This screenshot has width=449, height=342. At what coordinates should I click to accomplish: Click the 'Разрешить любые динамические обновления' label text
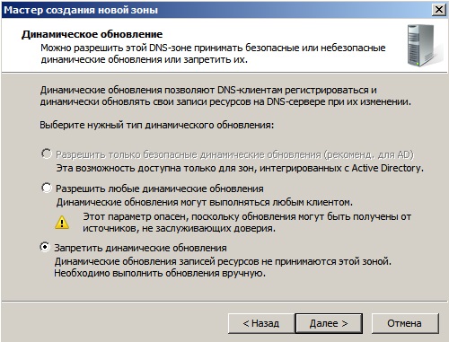pos(160,189)
